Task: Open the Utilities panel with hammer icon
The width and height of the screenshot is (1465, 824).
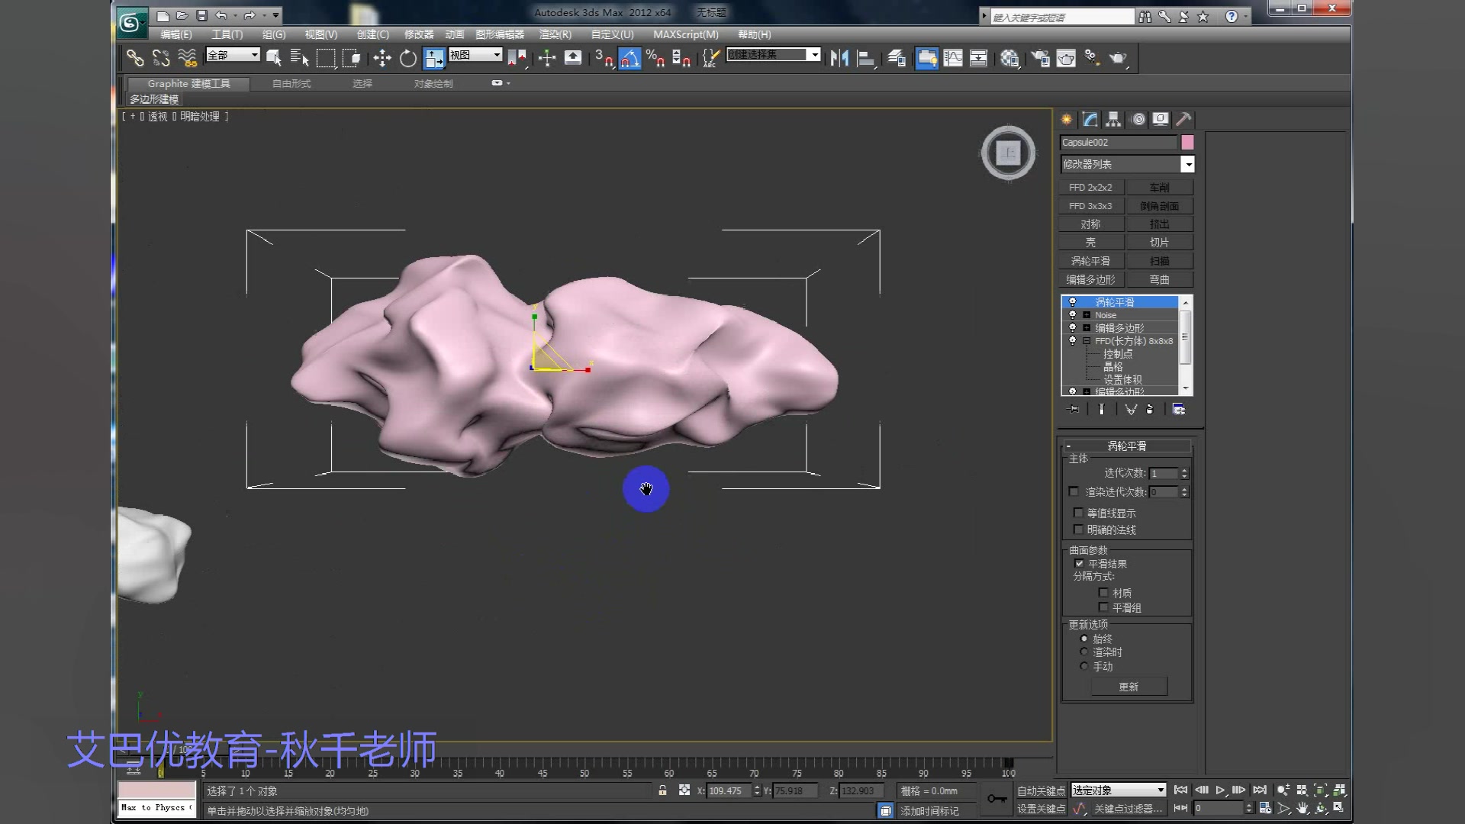Action: (x=1183, y=120)
